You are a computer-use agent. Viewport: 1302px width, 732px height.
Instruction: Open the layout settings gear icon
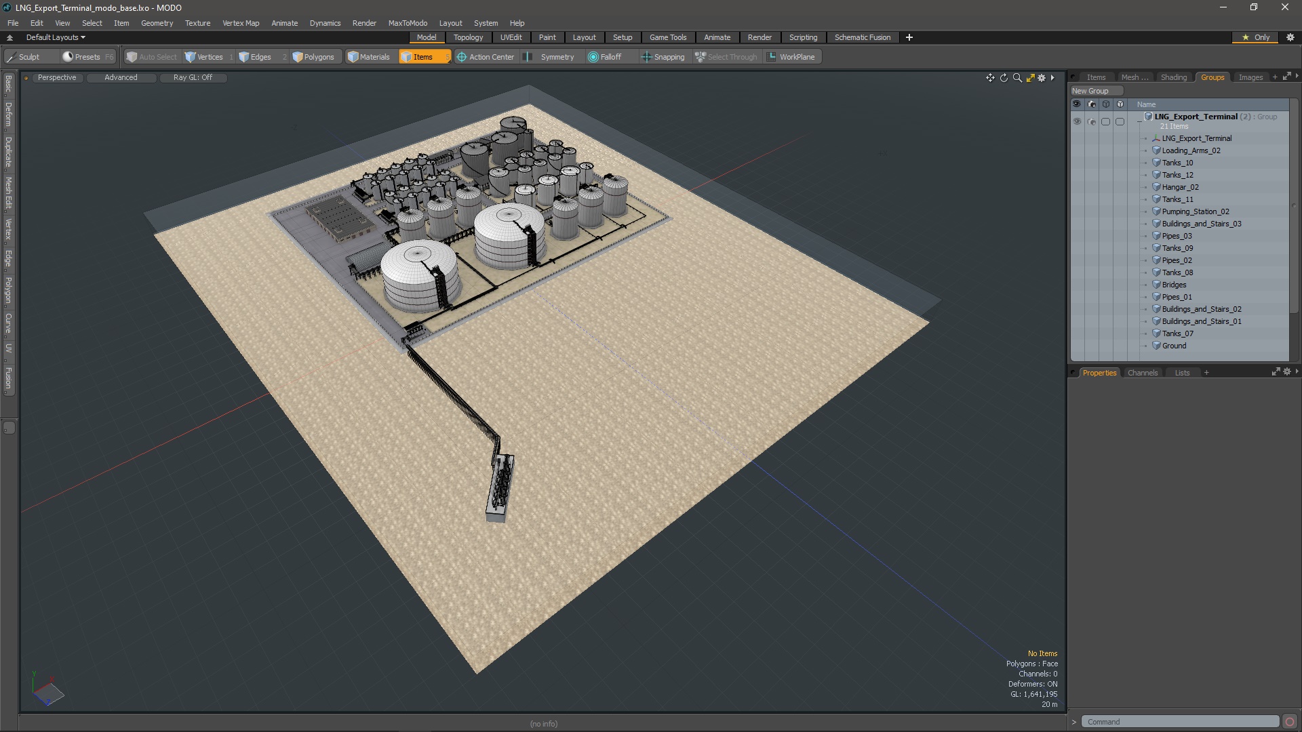[1290, 37]
